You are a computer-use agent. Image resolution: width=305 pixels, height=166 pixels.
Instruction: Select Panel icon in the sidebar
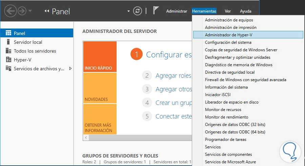point(8,33)
